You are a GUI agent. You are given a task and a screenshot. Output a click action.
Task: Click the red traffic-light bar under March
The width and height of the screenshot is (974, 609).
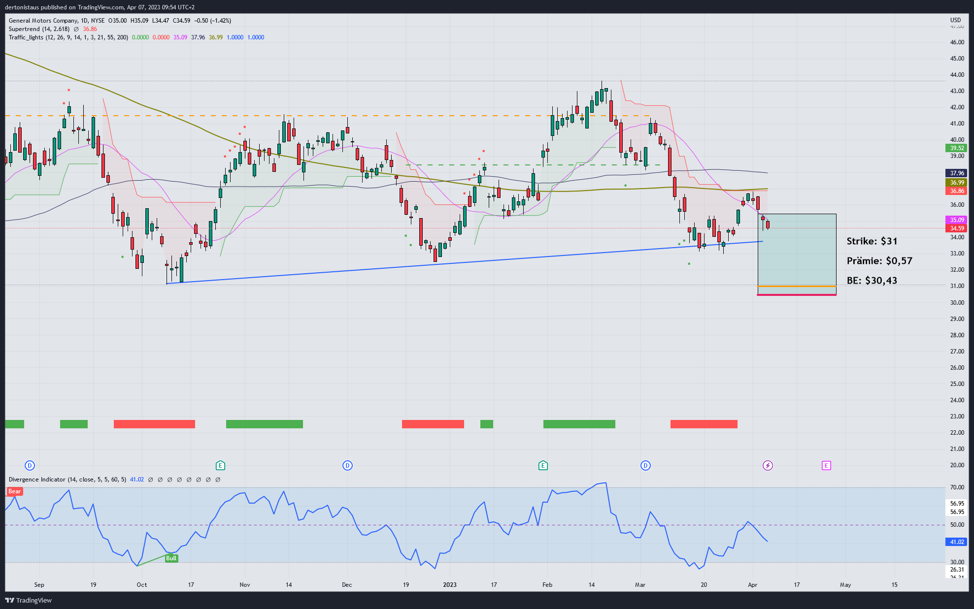[x=704, y=424]
